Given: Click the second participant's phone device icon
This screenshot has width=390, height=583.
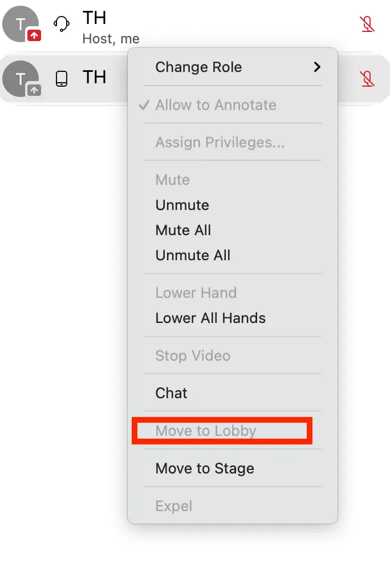Looking at the screenshot, I should [x=62, y=79].
